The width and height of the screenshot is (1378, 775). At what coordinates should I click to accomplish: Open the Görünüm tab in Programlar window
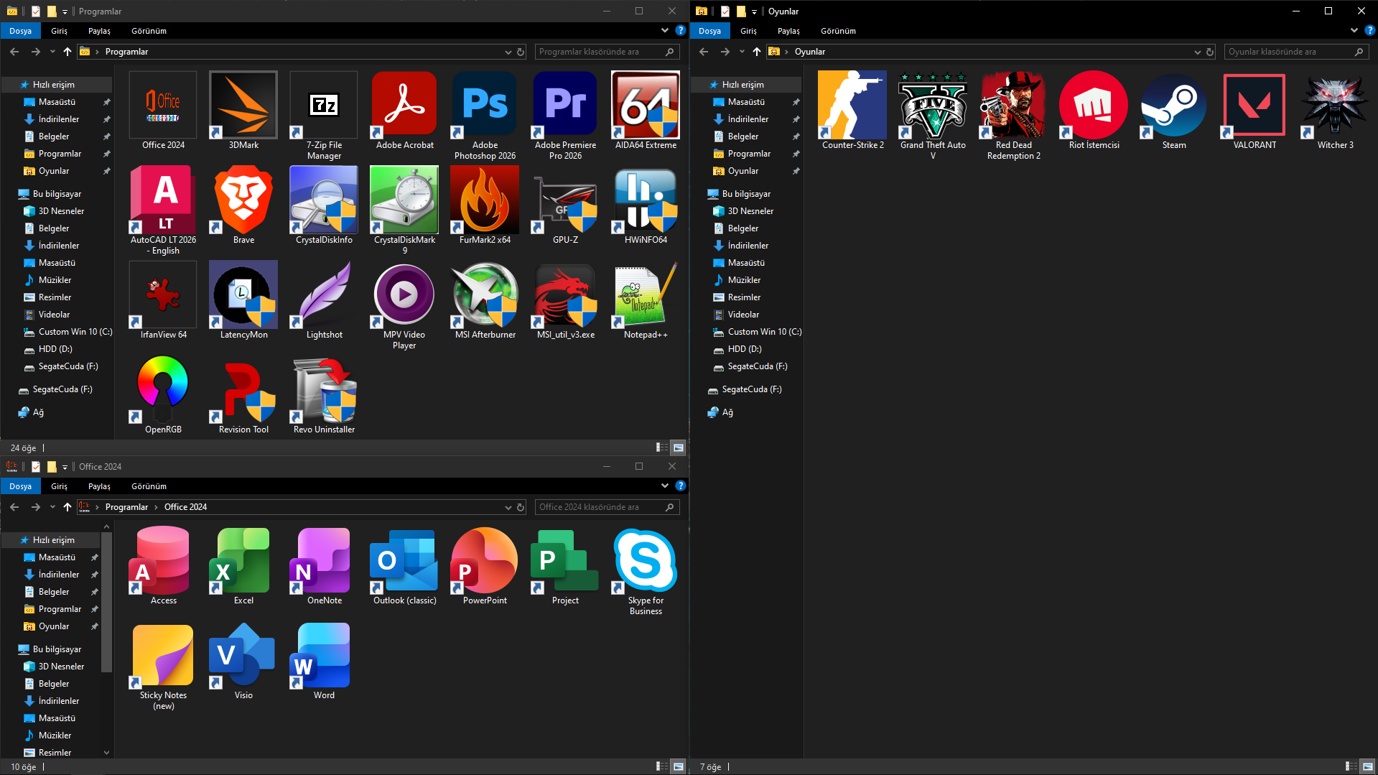click(x=149, y=31)
